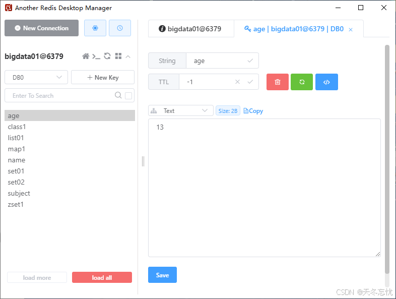The image size is (396, 299).
Task: Clear TTL with the X icon
Action: [x=237, y=82]
